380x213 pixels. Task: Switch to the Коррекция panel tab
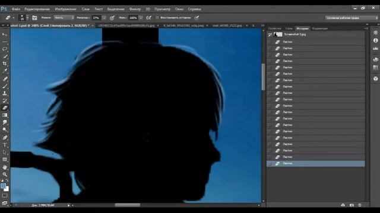point(320,28)
